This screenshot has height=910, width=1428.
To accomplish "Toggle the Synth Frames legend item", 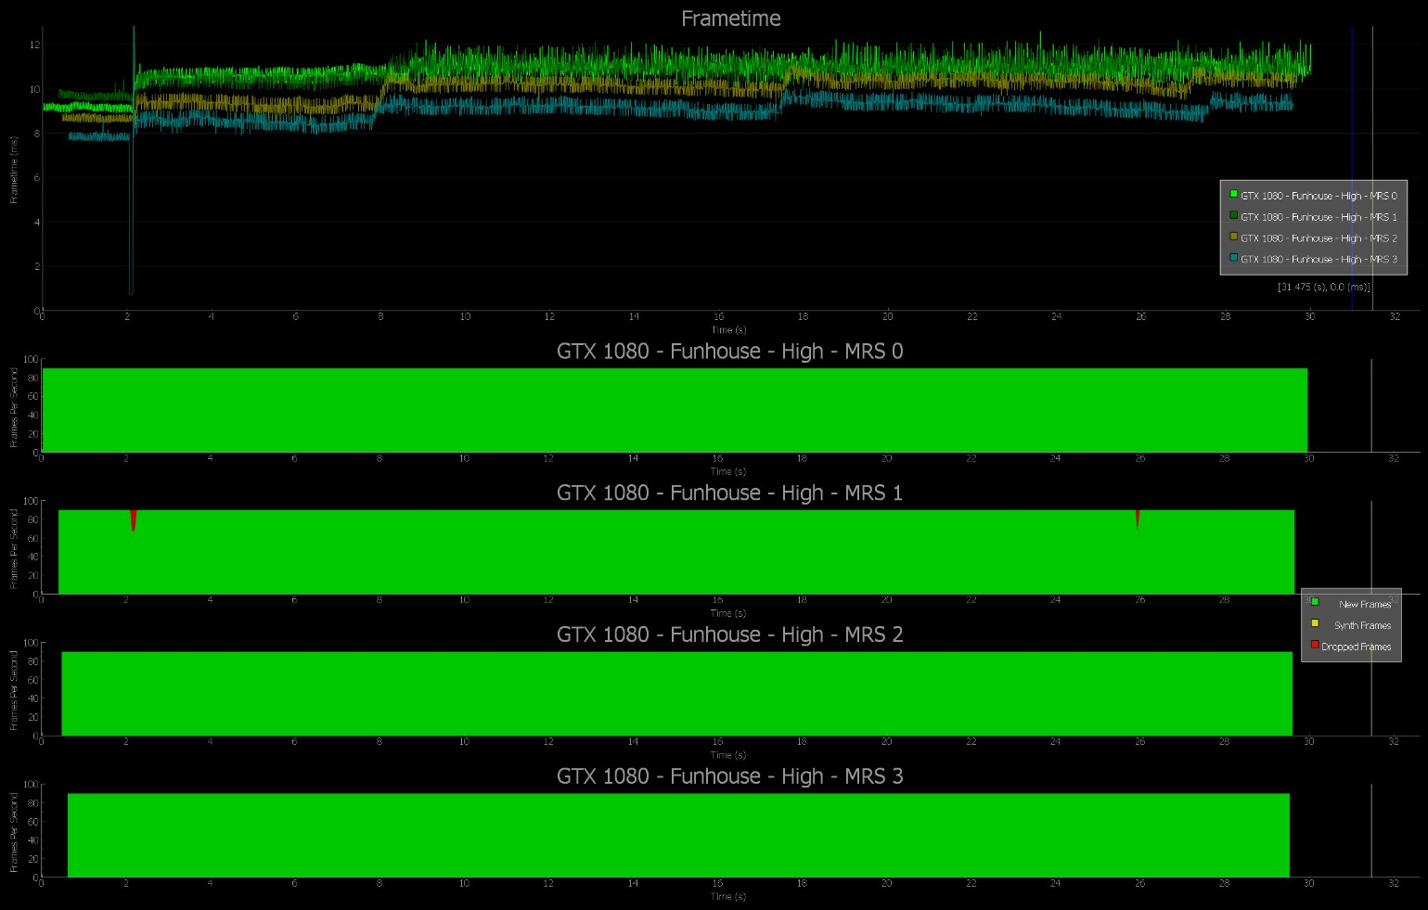I will (1362, 625).
